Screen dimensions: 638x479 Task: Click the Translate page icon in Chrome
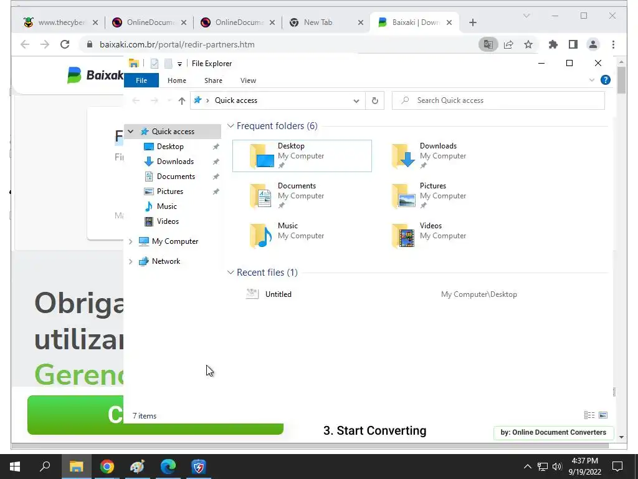[488, 44]
